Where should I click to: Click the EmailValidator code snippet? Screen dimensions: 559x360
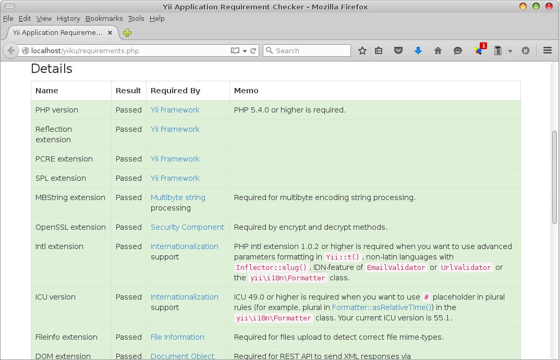(396, 267)
